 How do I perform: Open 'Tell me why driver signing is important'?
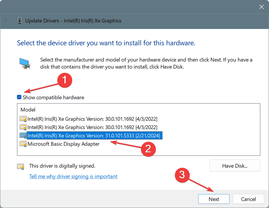coord(73,176)
